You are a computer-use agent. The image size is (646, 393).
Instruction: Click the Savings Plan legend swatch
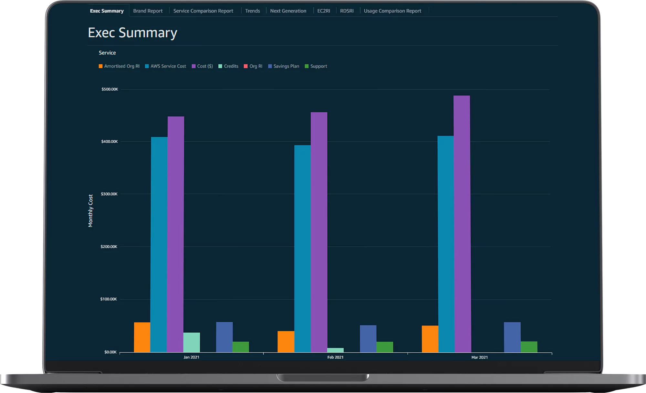click(x=270, y=66)
